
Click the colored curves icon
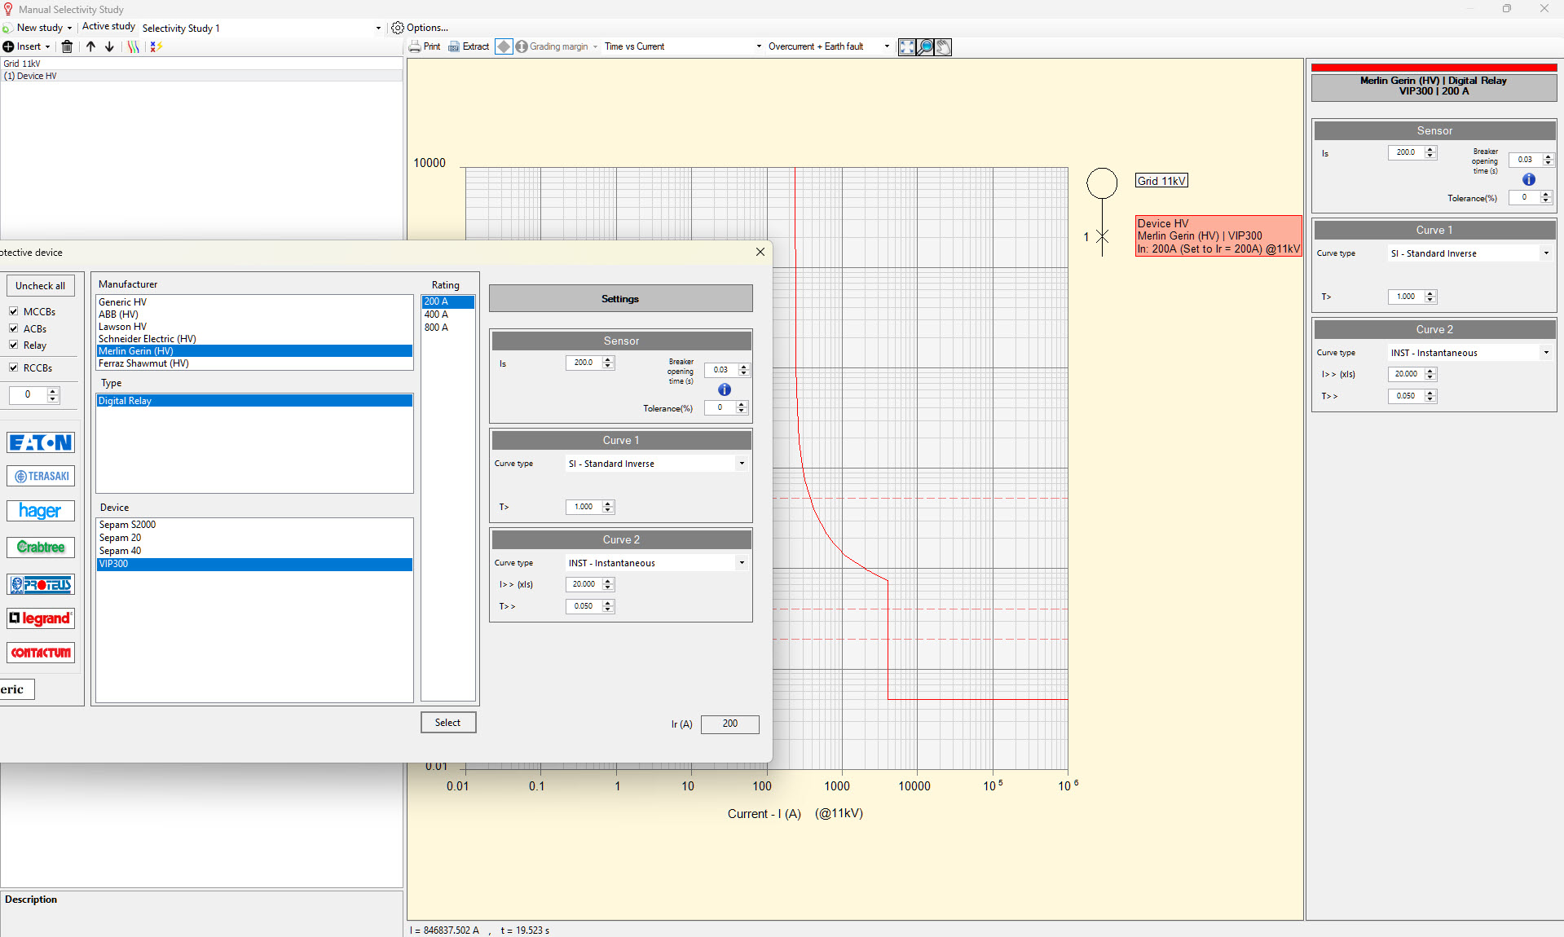tap(133, 46)
